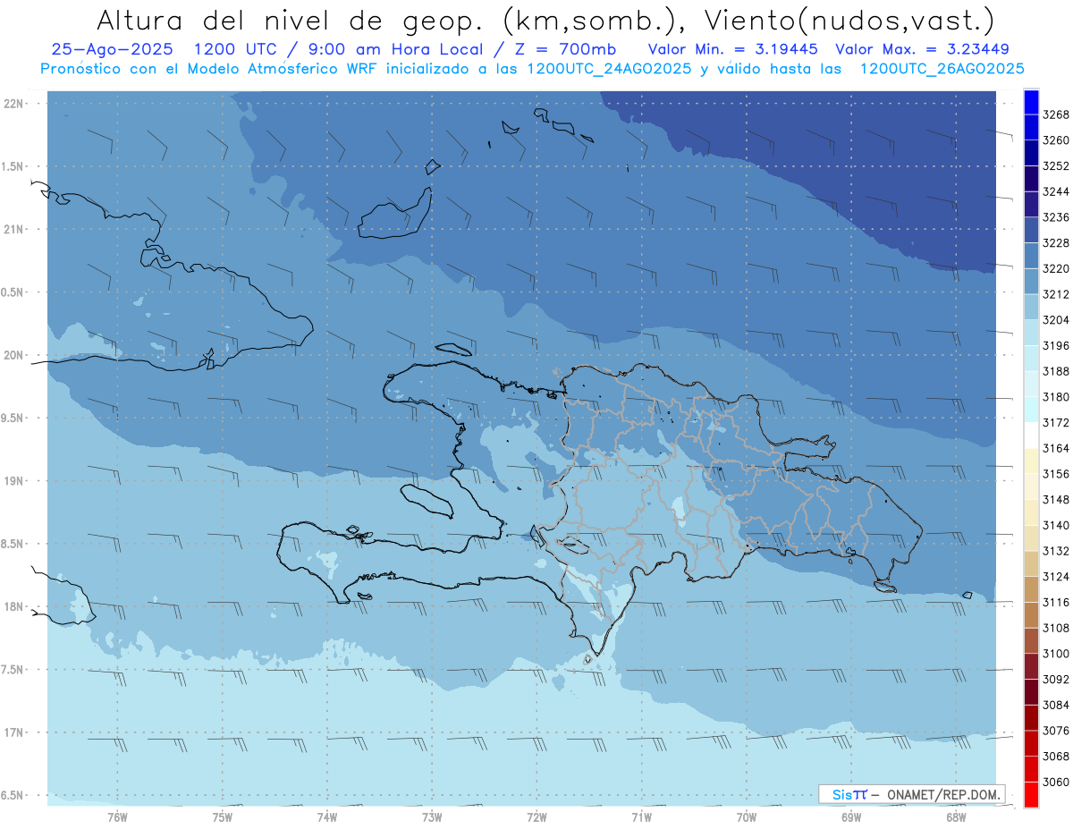Click the legend value 3116
This screenshot has height=829, width=1073.
1056,602
